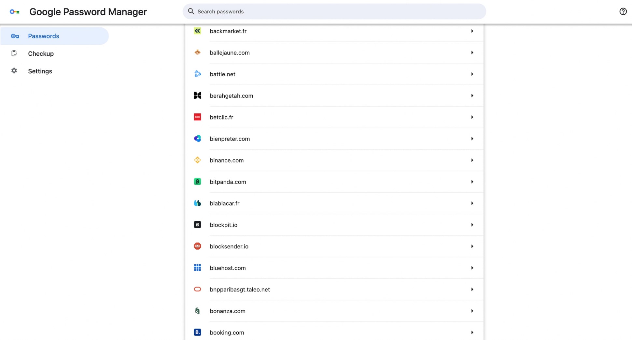Expand the bitpanda.com entry arrow
Viewport: 632px width, 340px height.
(x=472, y=182)
